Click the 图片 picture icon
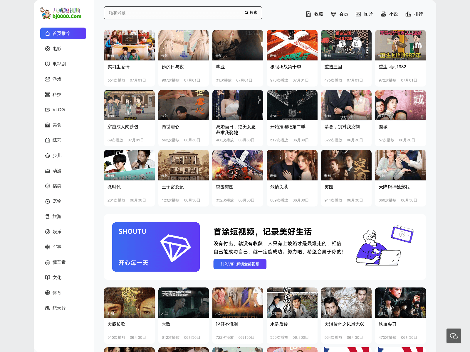This screenshot has height=352, width=470. point(358,14)
